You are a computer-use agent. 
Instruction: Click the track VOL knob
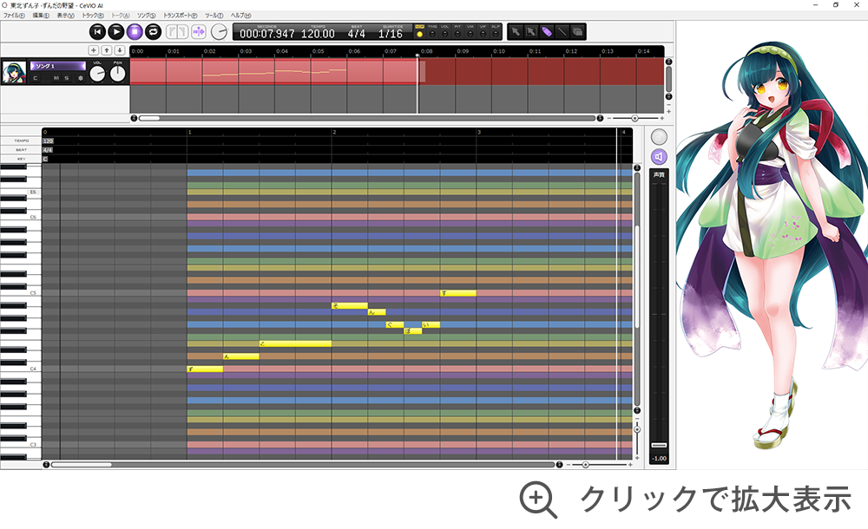point(97,74)
